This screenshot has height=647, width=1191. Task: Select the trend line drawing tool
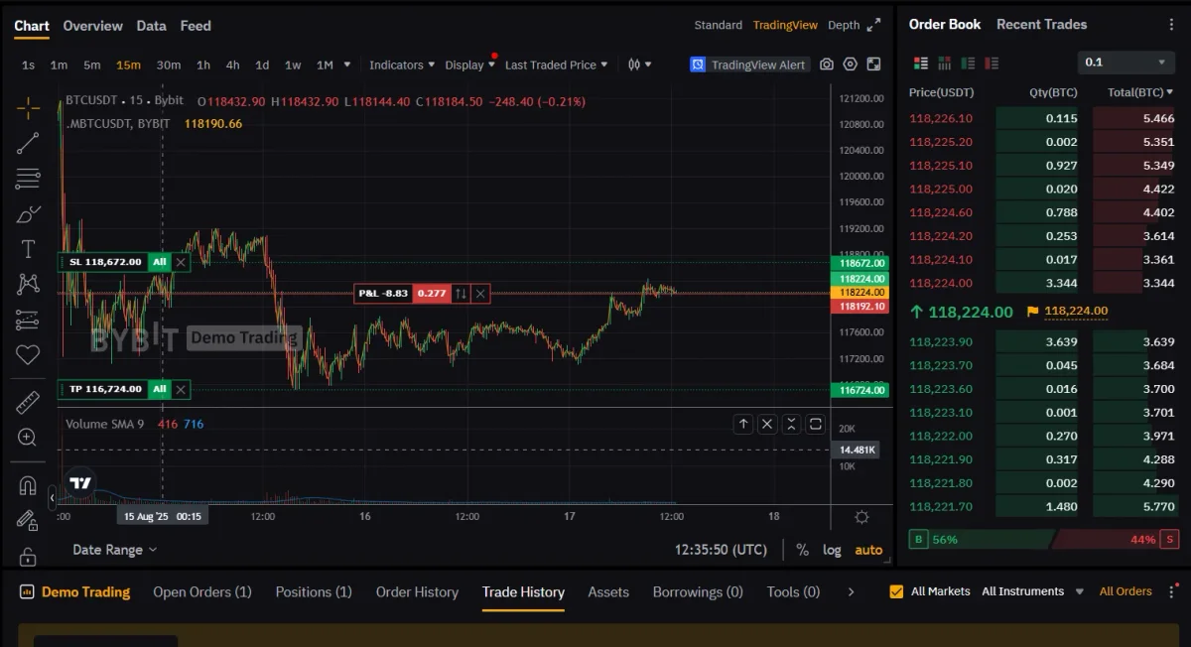click(x=28, y=144)
